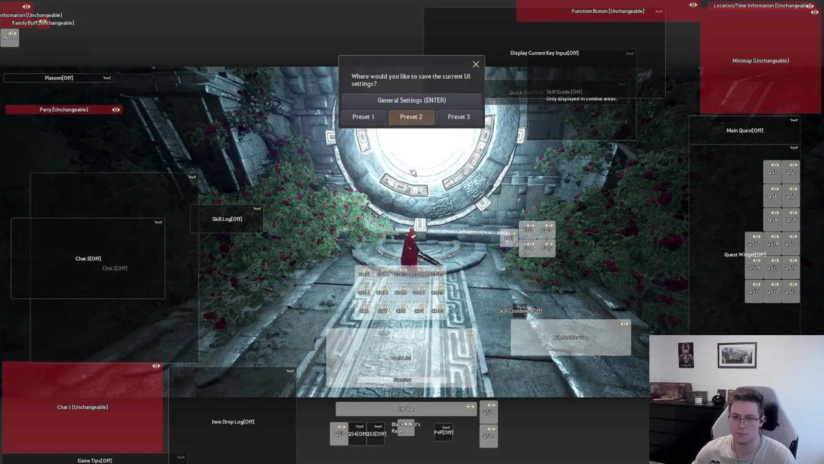Enable PvP widget via closed eye
Image resolution: width=824 pixels, height=464 pixels.
(445, 428)
